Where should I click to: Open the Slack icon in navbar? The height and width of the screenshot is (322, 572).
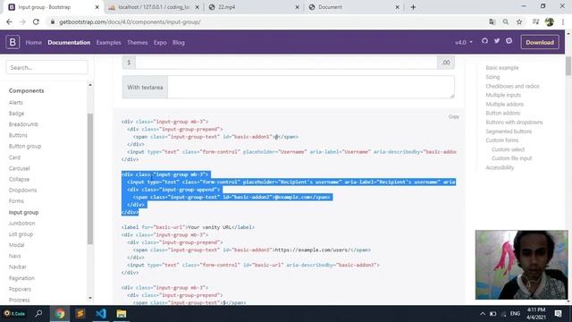(x=509, y=41)
